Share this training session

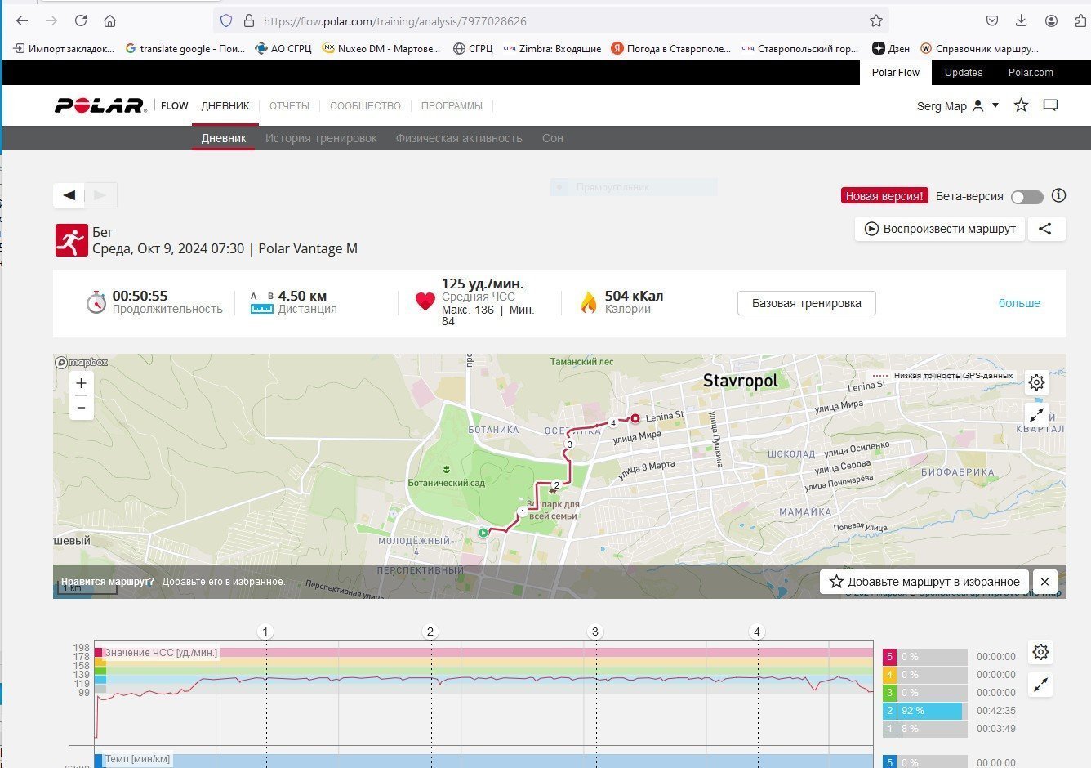point(1046,229)
